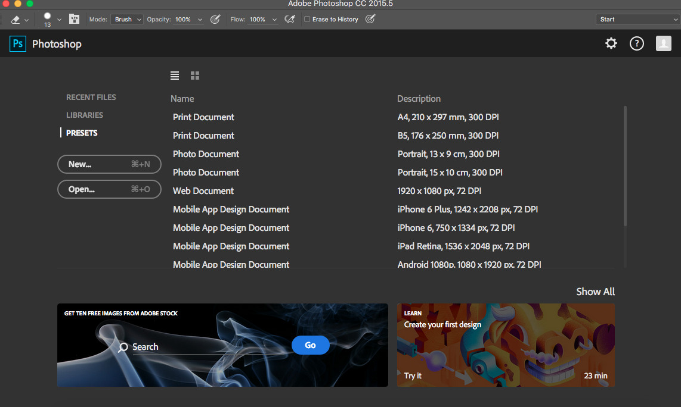The image size is (681, 407).
Task: Open the Opacity percentage dropdown
Action: click(199, 20)
